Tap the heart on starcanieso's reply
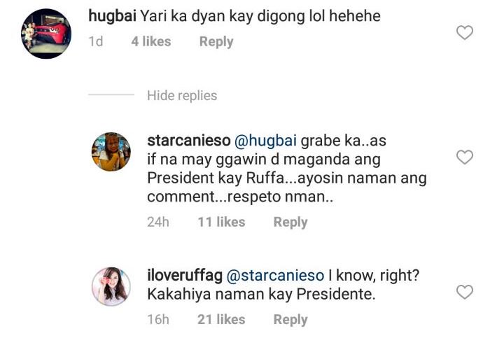Image resolution: width=504 pixels, height=345 pixels. click(464, 157)
